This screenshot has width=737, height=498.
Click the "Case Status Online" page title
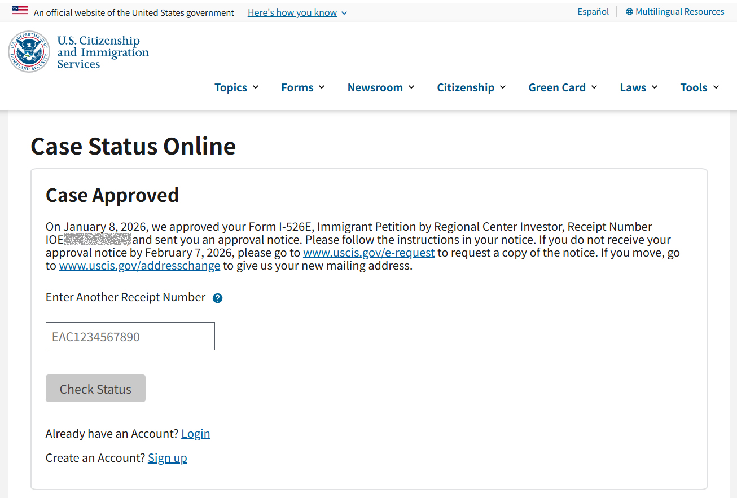(133, 146)
